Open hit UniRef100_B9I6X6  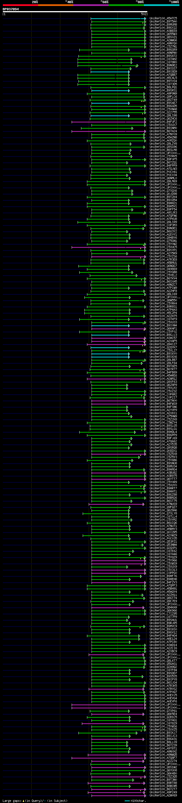[x=163, y=357]
